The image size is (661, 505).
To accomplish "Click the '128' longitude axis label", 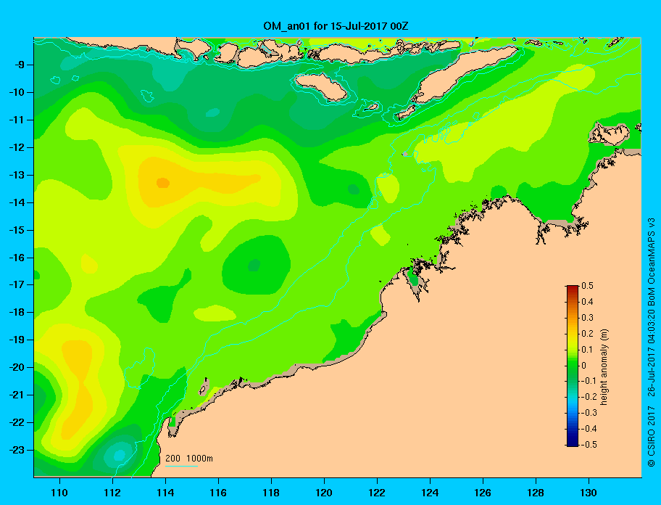I will tap(536, 493).
